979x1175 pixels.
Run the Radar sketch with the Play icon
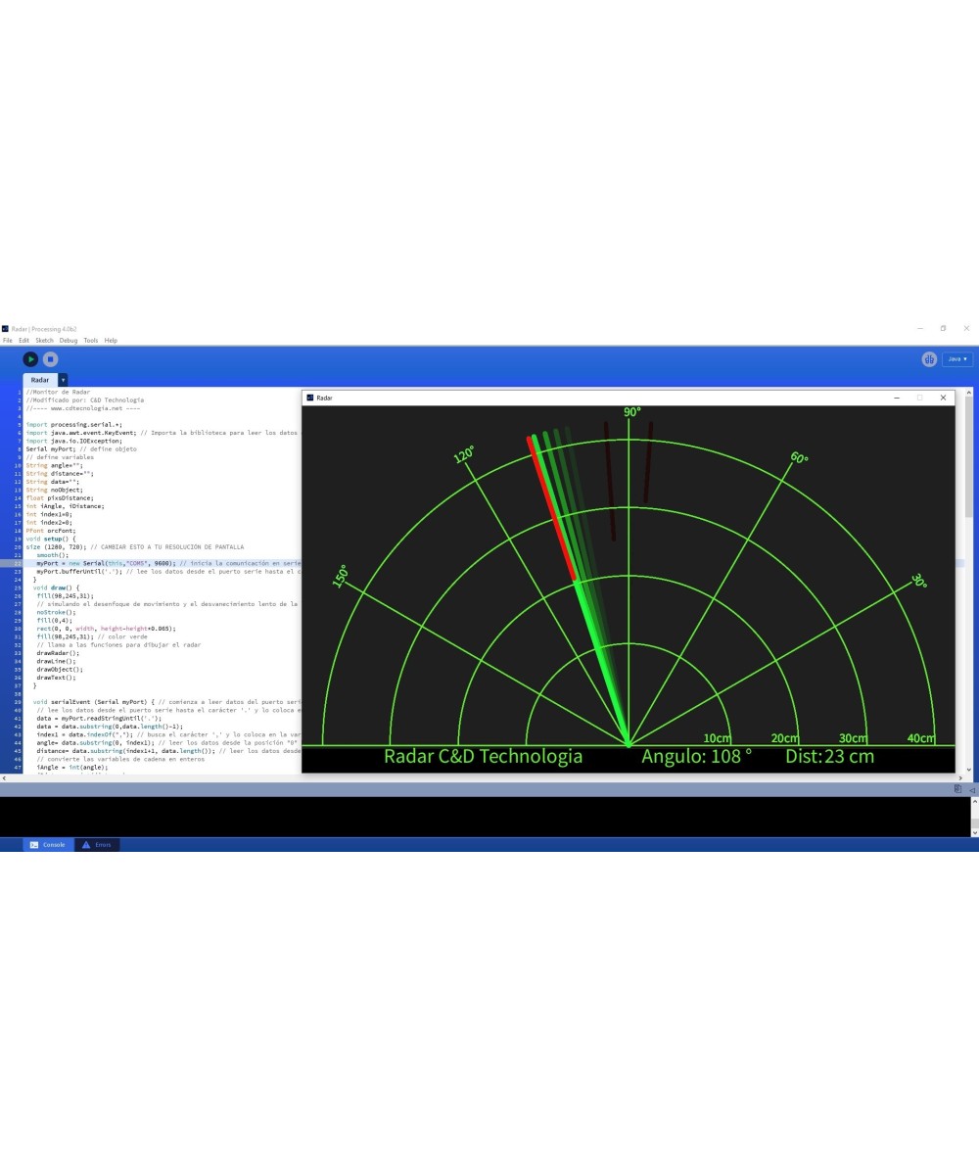tap(30, 358)
